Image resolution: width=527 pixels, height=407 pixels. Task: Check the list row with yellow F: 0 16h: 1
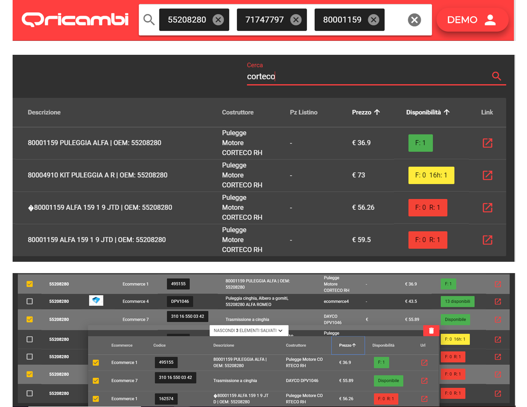pyautogui.click(x=30, y=339)
